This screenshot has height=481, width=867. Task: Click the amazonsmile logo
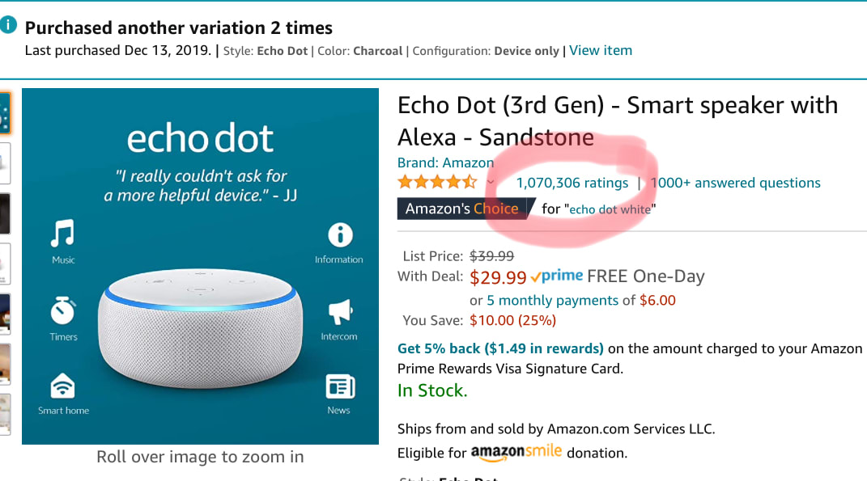pos(516,452)
